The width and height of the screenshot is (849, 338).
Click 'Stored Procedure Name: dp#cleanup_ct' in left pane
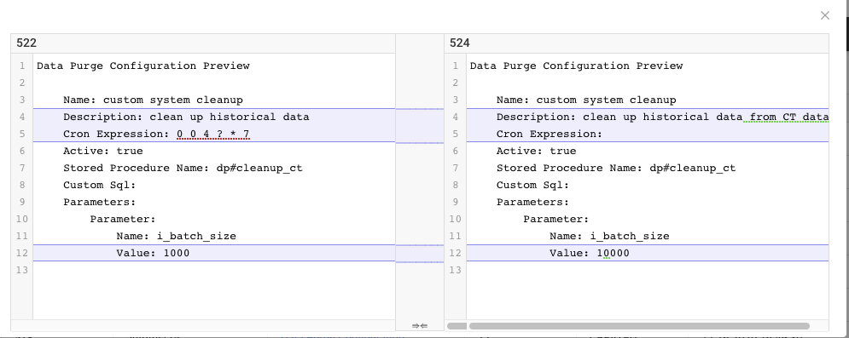[x=183, y=168]
